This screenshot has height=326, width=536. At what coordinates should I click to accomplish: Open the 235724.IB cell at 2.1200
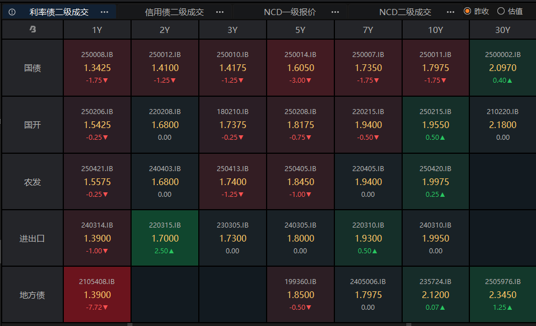436,295
